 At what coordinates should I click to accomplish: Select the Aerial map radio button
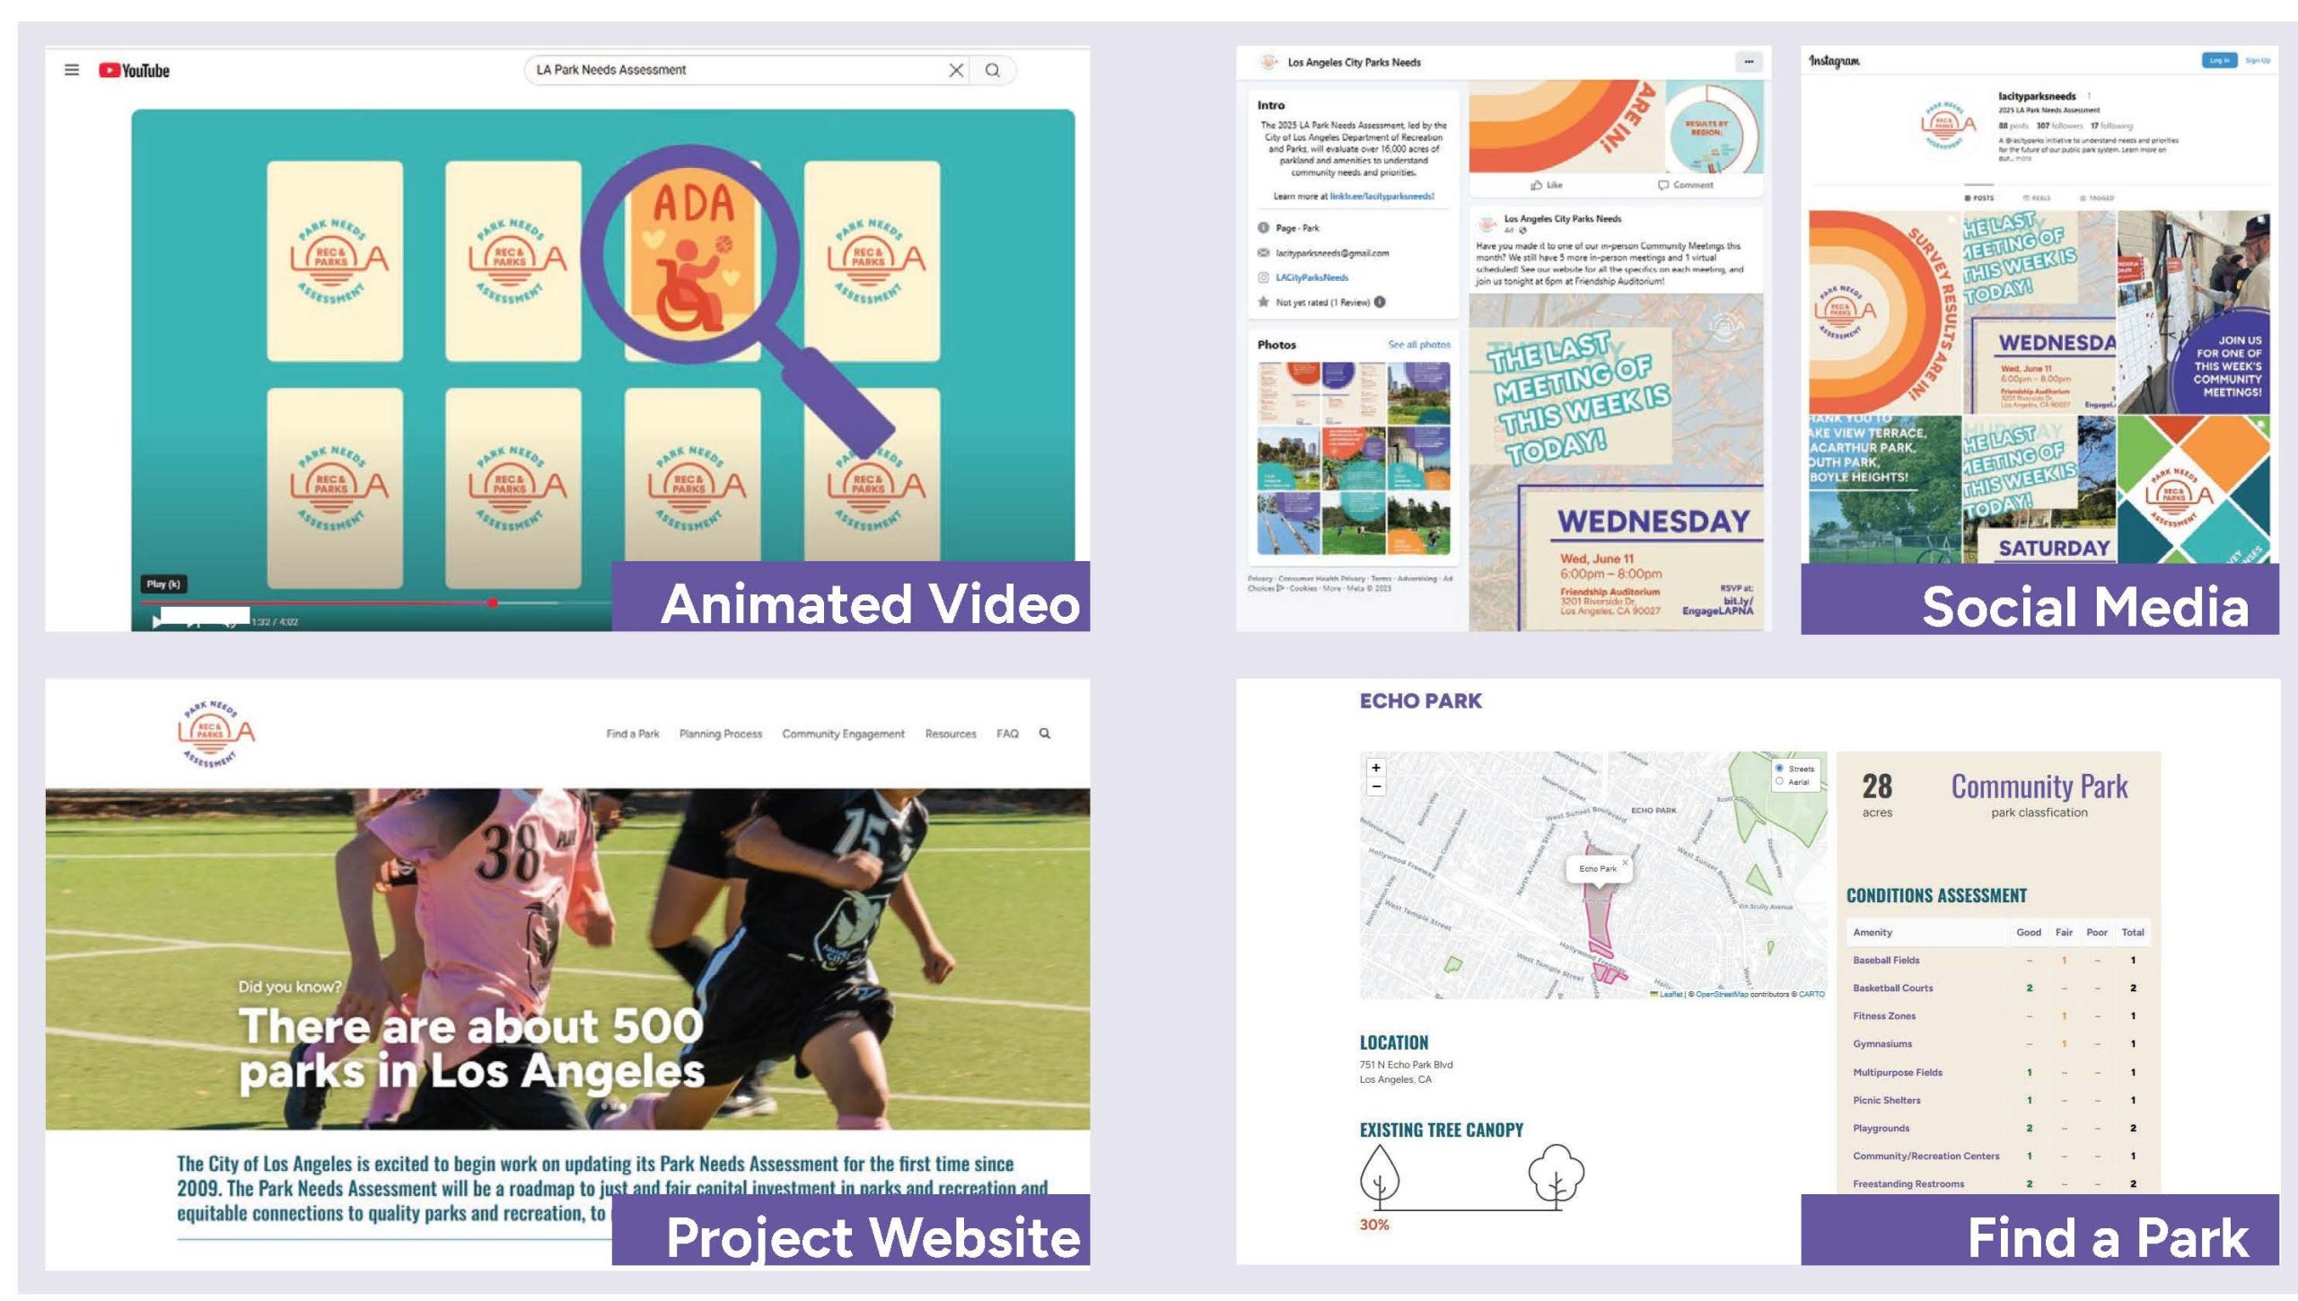pyautogui.click(x=1779, y=781)
